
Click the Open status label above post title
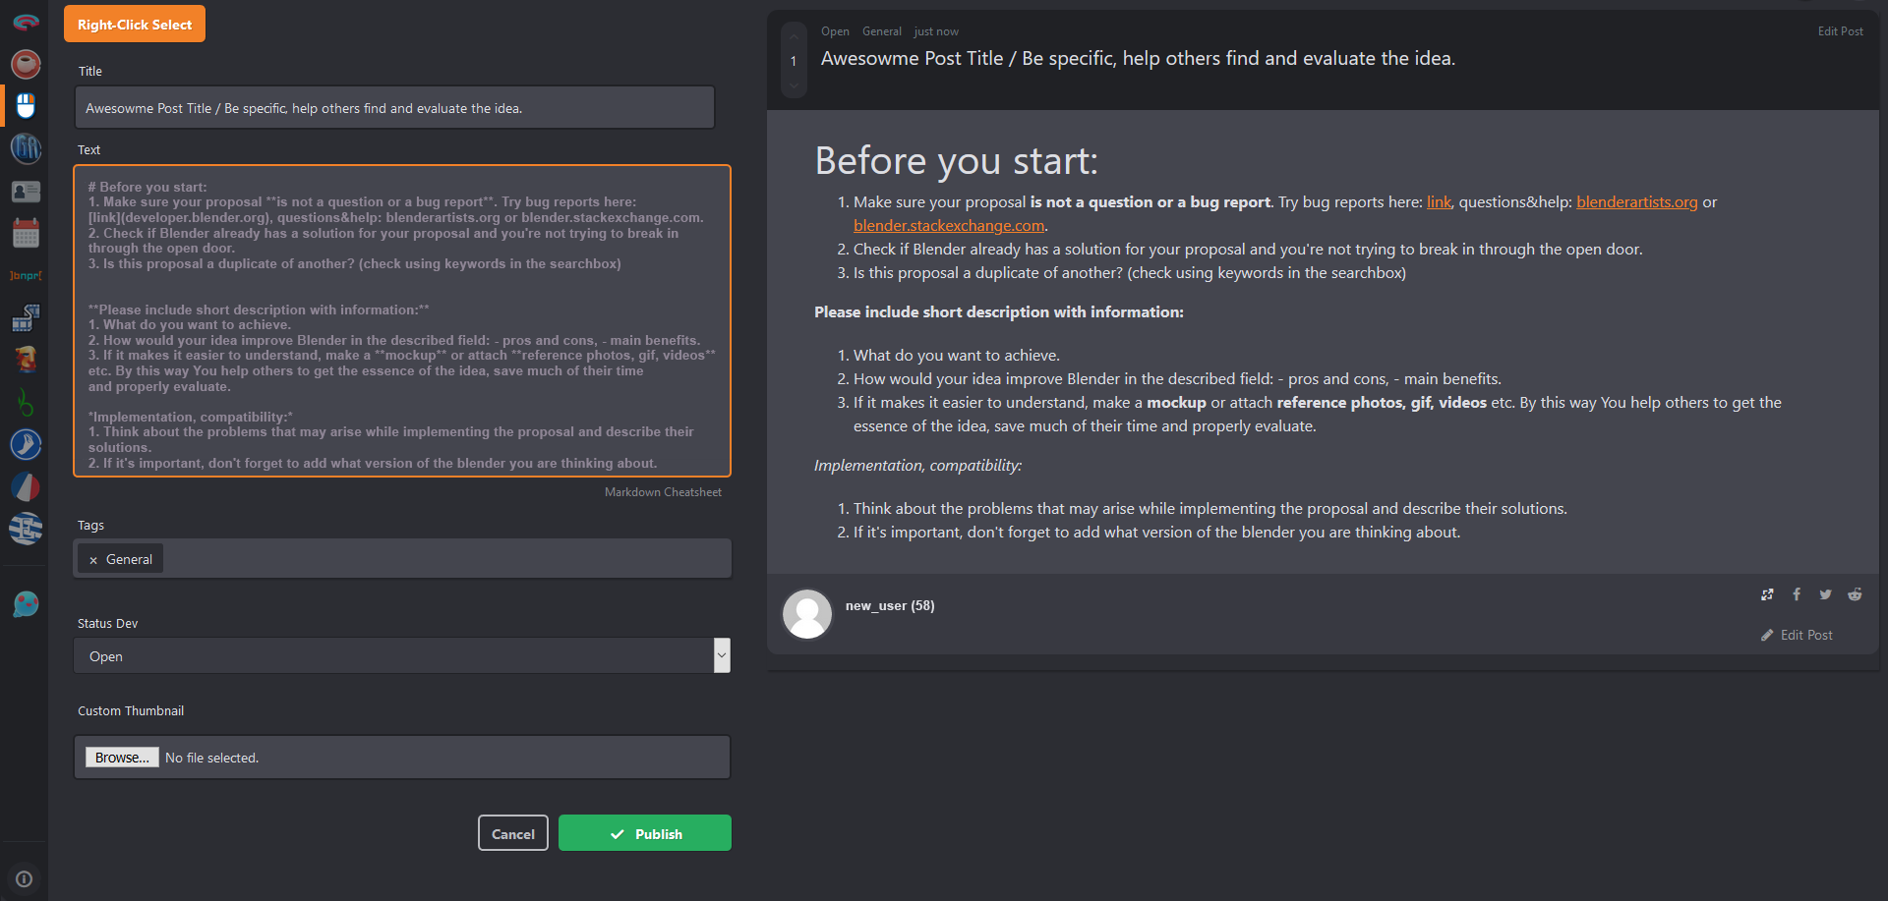(835, 31)
